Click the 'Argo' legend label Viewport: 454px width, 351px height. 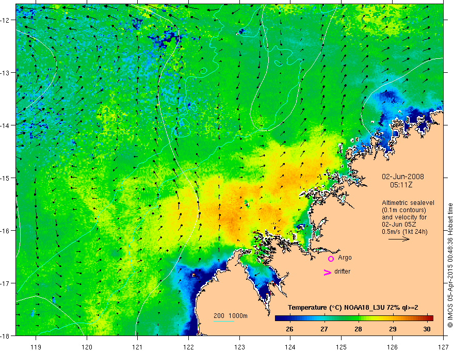click(x=345, y=258)
